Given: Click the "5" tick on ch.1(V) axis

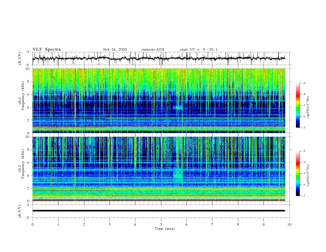Looking at the screenshot, I should click(x=28, y=52).
